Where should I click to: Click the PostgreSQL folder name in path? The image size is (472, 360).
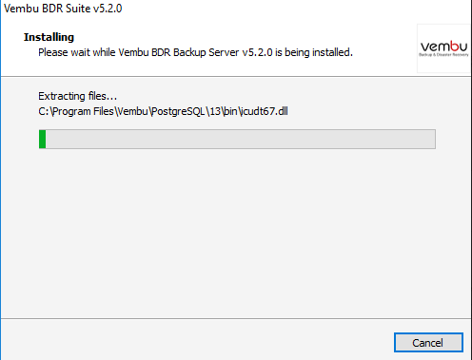(x=178, y=111)
